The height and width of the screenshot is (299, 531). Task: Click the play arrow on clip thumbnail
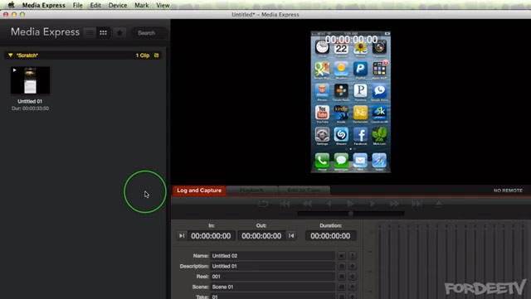tap(15, 70)
